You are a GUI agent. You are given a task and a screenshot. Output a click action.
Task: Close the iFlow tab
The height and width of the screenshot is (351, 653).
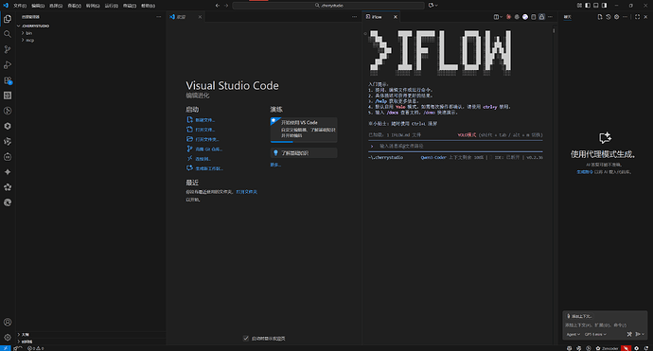[x=396, y=17]
